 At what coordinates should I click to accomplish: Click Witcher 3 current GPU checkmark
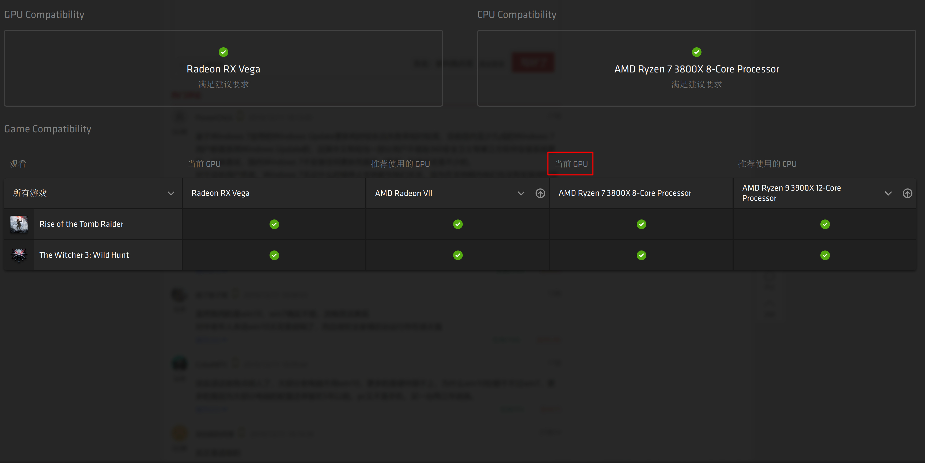tap(274, 255)
